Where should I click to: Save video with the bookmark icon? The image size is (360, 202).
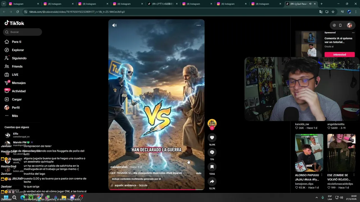212,167
